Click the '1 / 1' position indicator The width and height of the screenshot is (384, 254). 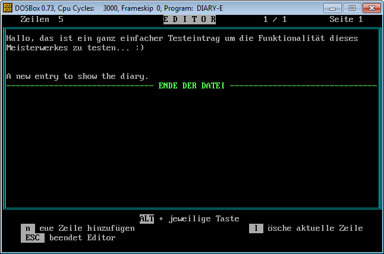point(275,20)
